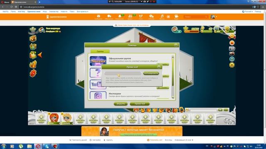Open the golden crown icon in left sidebar
The image size is (266, 149).
coord(33,64)
